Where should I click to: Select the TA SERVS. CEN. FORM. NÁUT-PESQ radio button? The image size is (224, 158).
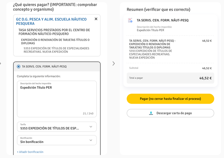(x=19, y=67)
